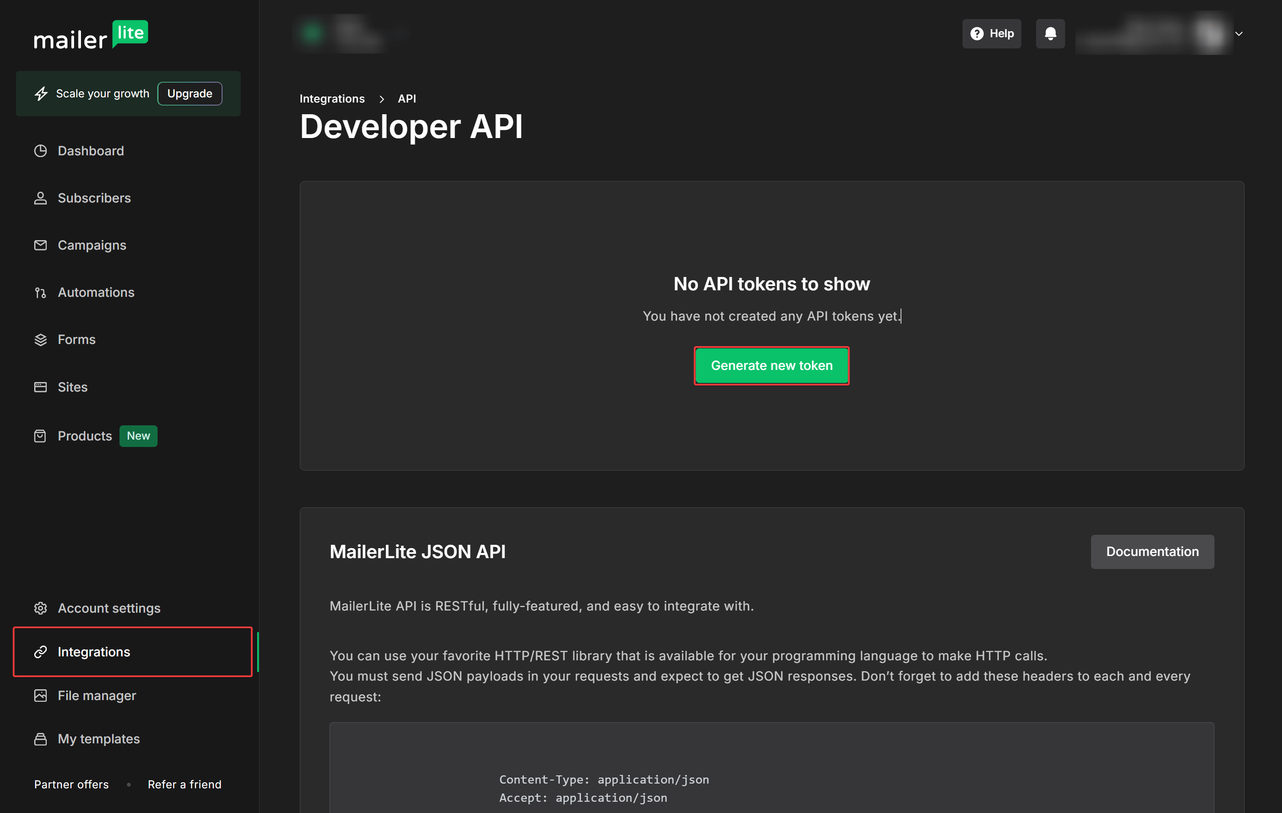Open the API Documentation button
The height and width of the screenshot is (813, 1282).
(1152, 552)
